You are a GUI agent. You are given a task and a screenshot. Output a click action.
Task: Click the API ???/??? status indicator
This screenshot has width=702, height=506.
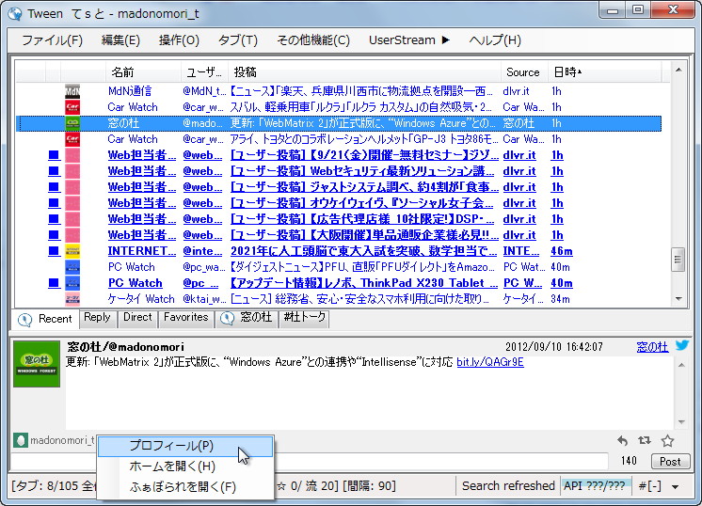tap(596, 486)
